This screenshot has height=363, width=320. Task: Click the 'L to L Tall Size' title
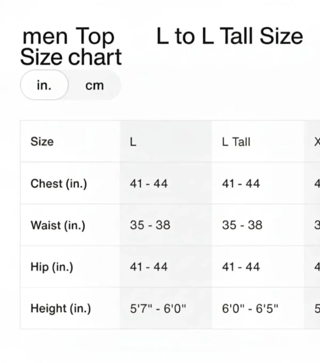(230, 36)
